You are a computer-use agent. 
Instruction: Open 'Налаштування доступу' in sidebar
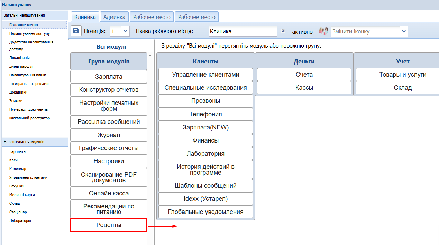(30, 33)
